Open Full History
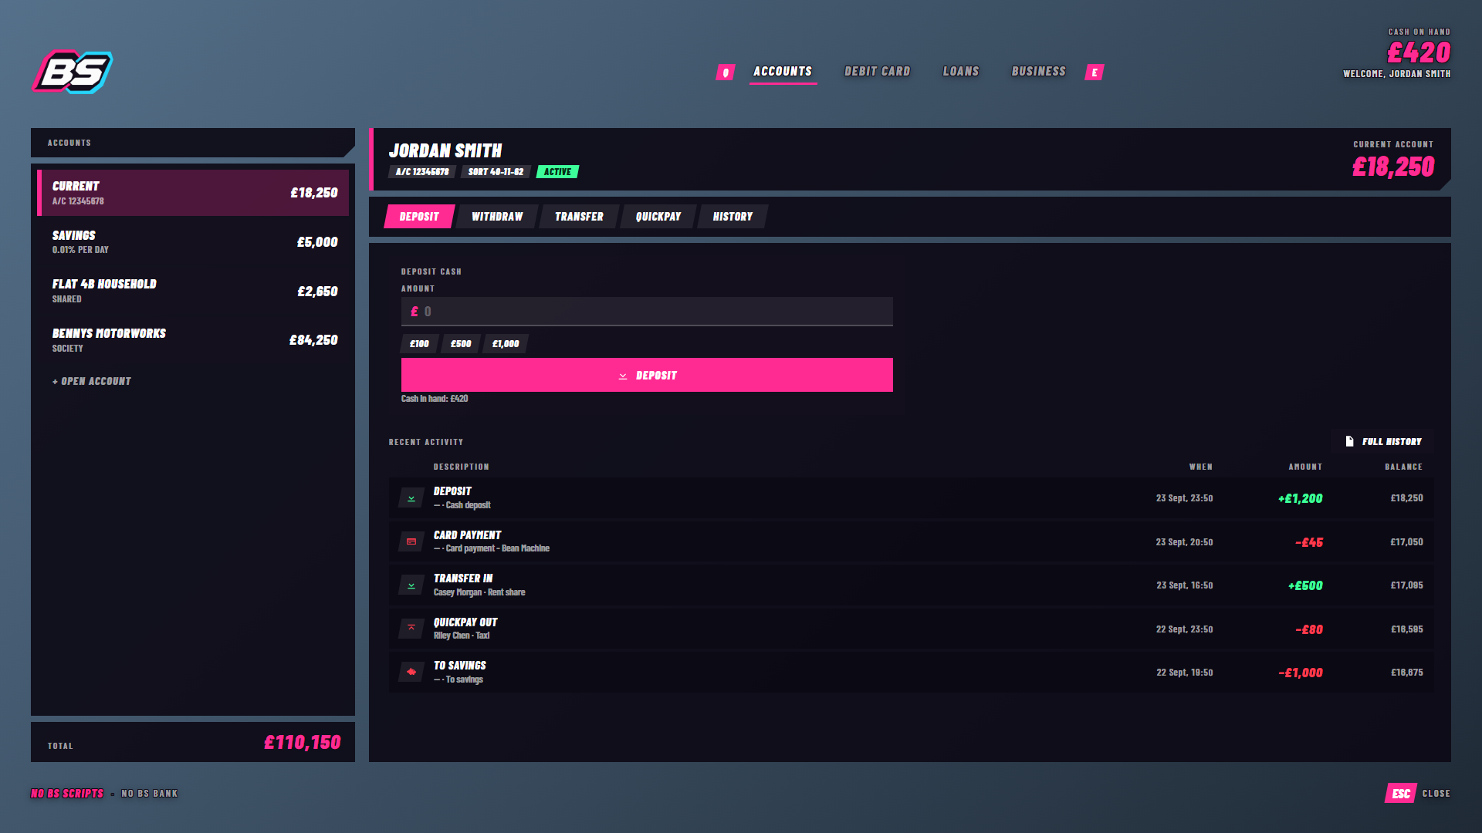The width and height of the screenshot is (1482, 833). pyautogui.click(x=1383, y=441)
